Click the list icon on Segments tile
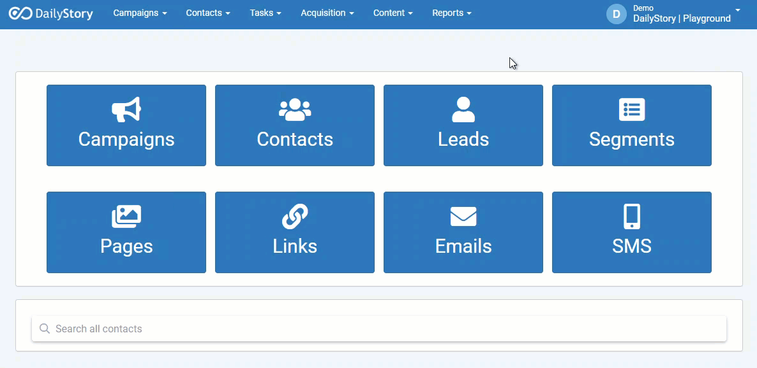The image size is (757, 368). pyautogui.click(x=631, y=110)
